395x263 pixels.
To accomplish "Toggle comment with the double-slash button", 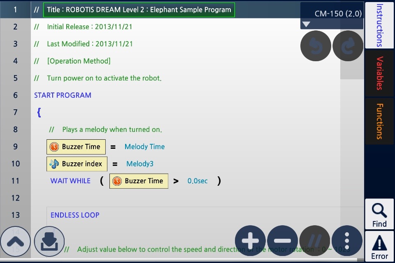I will pyautogui.click(x=315, y=240).
